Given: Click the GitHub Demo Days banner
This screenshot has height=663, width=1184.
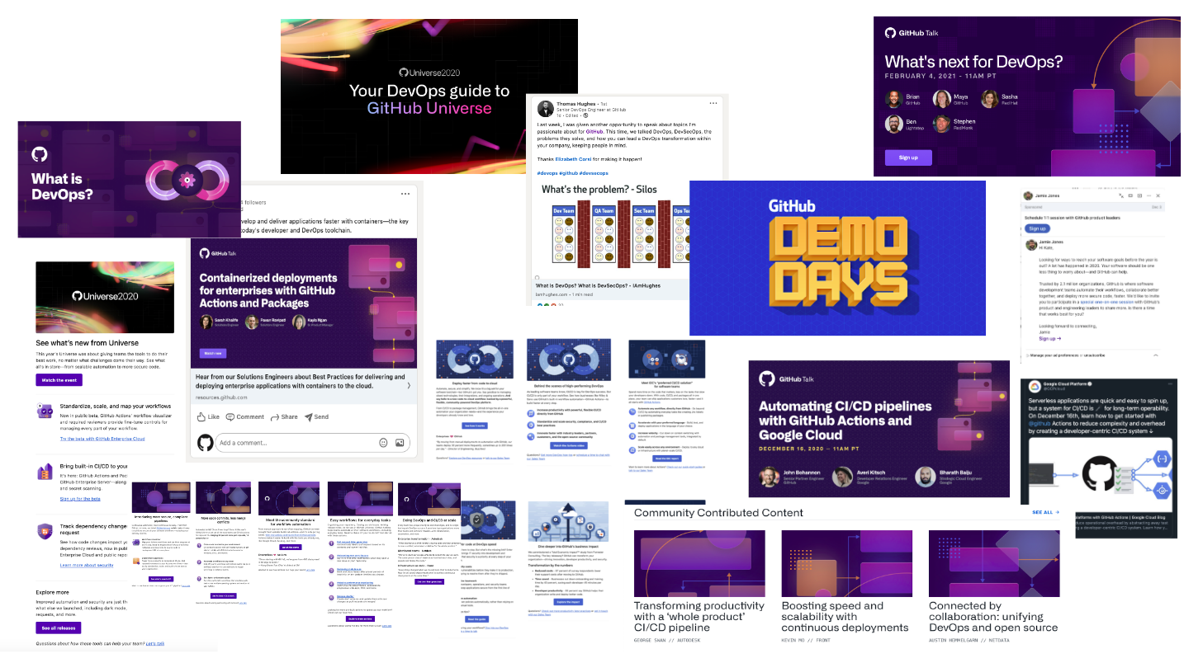Looking at the screenshot, I should pyautogui.click(x=837, y=257).
